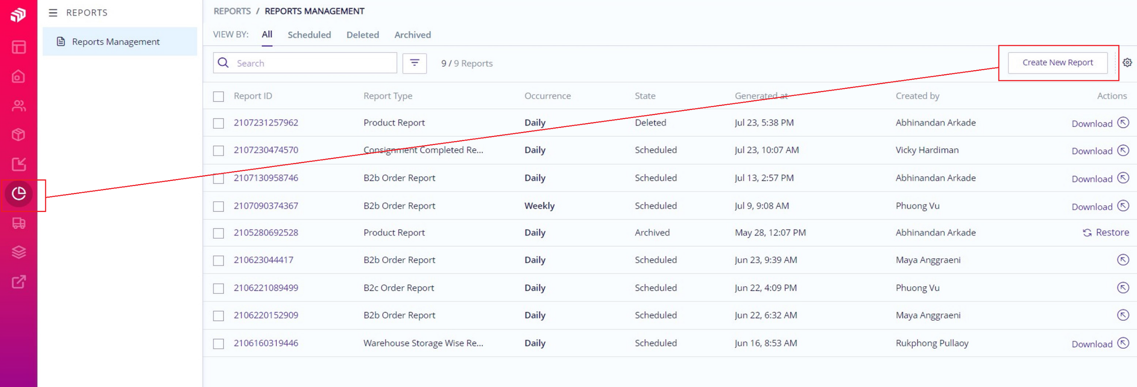Check the box for report 2107230474570
Viewport: 1137px width, 387px height.
tap(218, 151)
